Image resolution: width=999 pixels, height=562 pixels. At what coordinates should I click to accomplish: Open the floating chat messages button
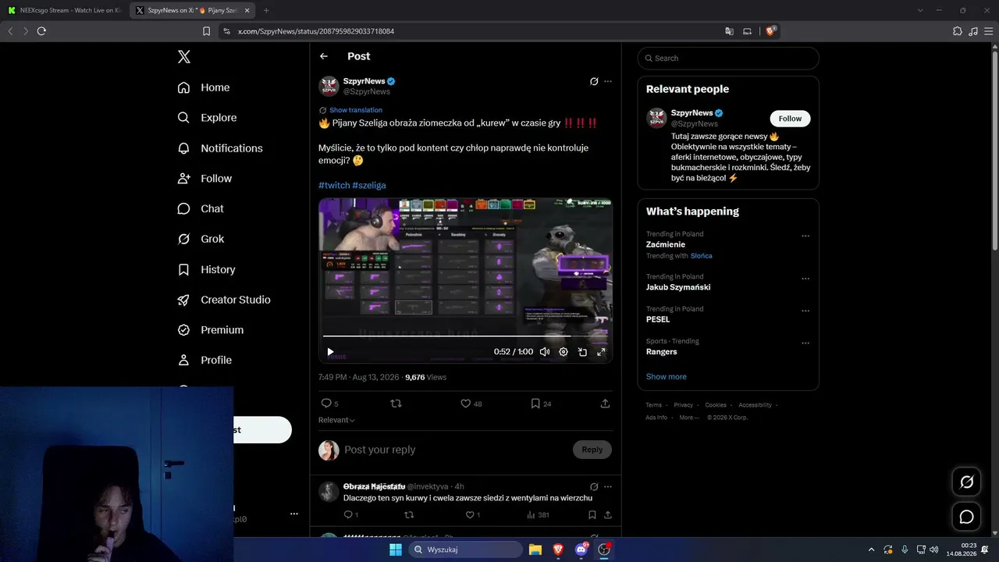(966, 517)
